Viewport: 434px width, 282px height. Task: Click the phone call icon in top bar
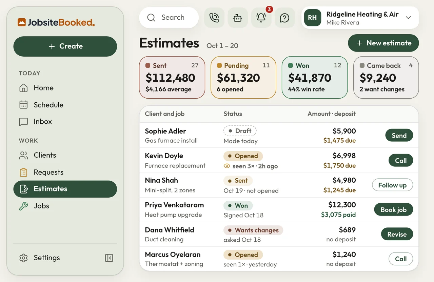tap(214, 18)
